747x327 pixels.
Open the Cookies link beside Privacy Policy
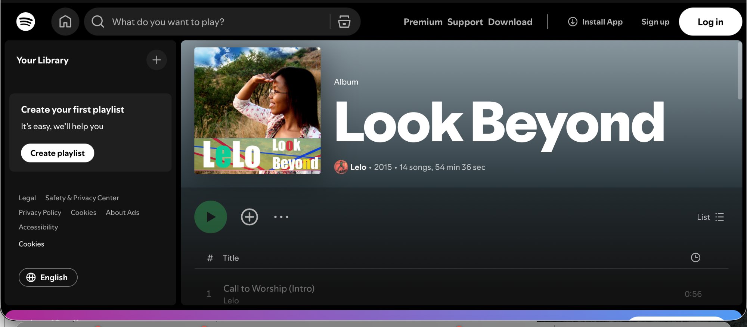(x=83, y=212)
